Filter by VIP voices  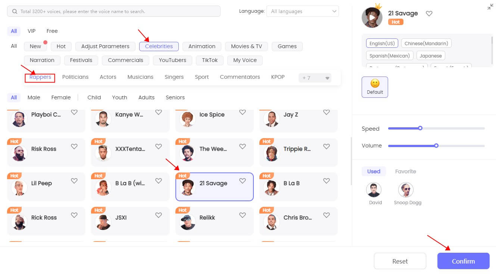click(32, 31)
